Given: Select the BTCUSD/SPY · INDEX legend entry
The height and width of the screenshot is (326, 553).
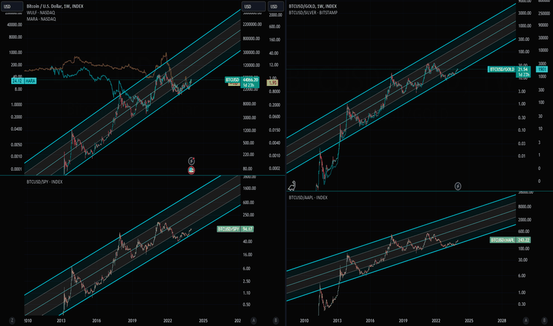Looking at the screenshot, I should [x=45, y=182].
